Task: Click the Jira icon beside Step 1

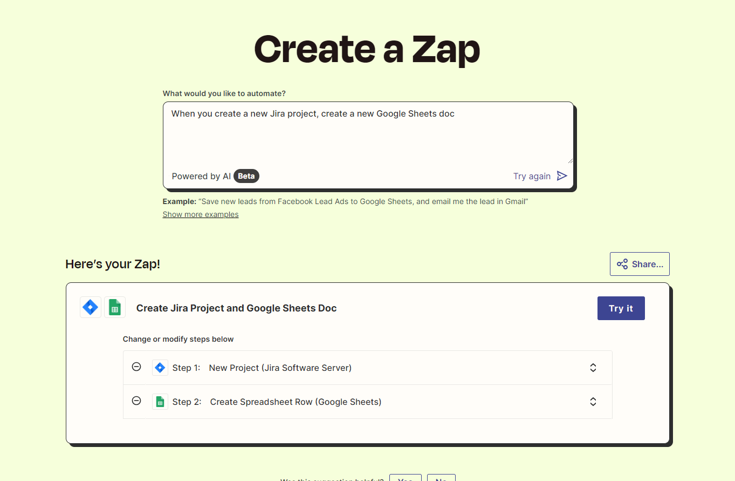Action: tap(160, 368)
